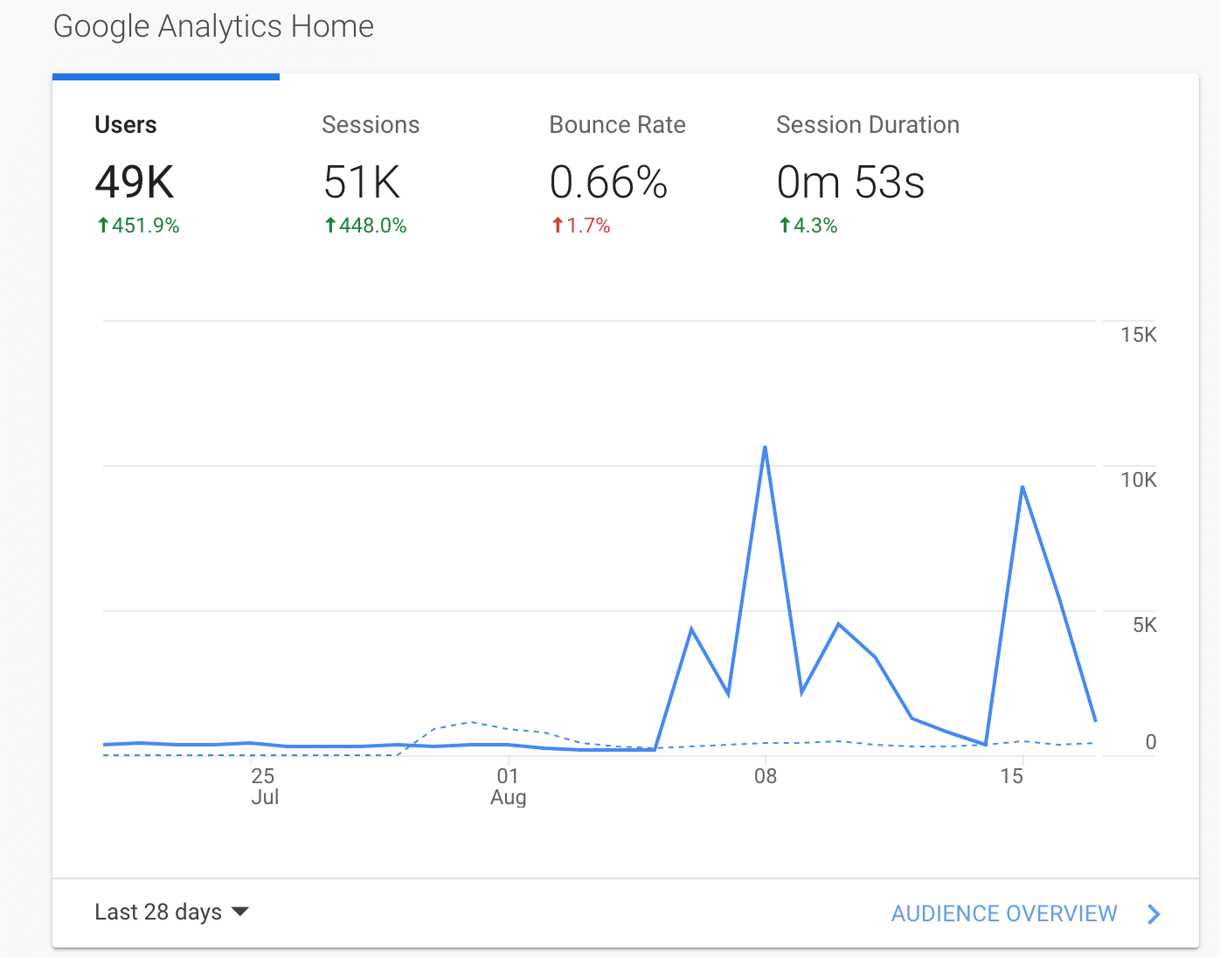1220x958 pixels.
Task: Click the chevron arrow next to Audience Overview
Action: [x=1154, y=914]
